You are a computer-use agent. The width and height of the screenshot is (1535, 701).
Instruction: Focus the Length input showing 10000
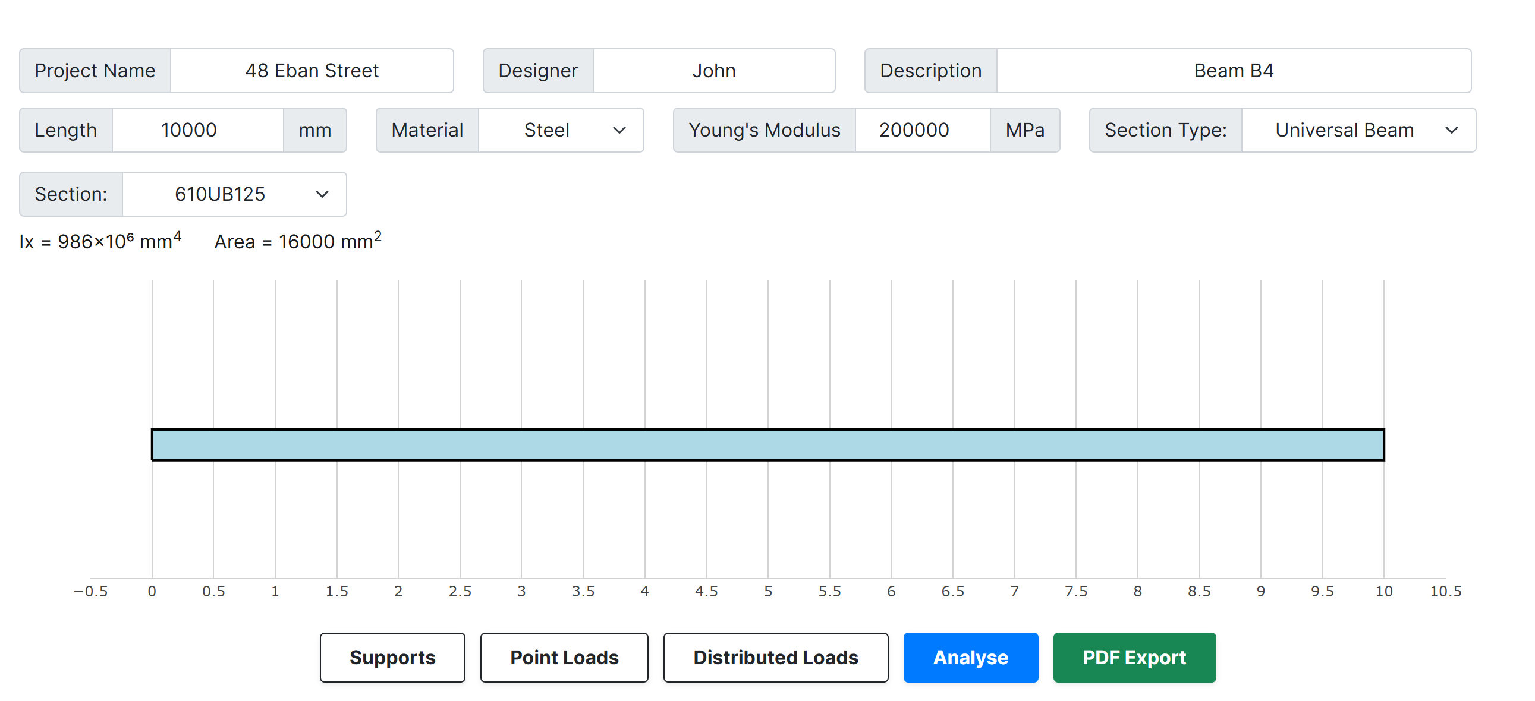point(197,130)
